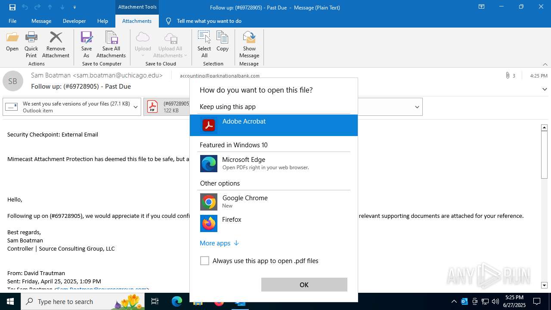Check Always use this app for .pdf files
This screenshot has width=551, height=310.
coord(204,260)
